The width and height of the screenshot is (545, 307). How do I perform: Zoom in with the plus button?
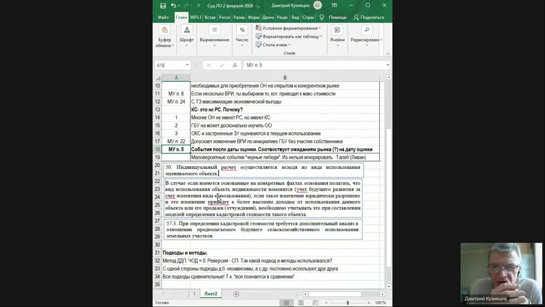369,303
